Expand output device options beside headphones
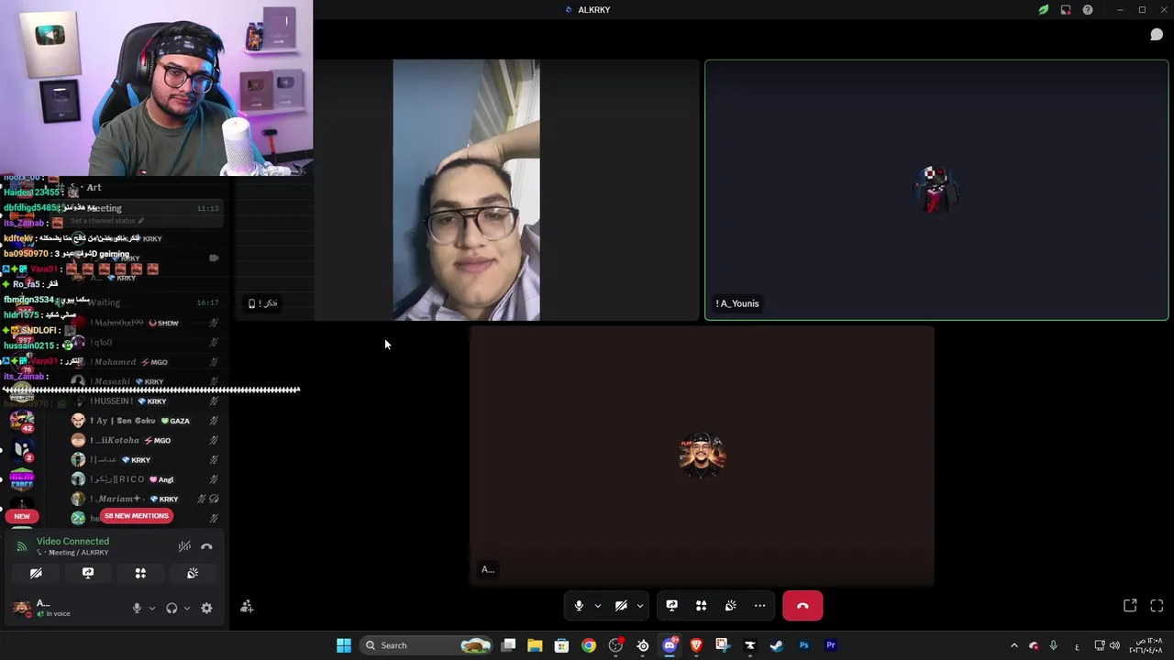Image resolution: width=1174 pixels, height=660 pixels. [187, 608]
